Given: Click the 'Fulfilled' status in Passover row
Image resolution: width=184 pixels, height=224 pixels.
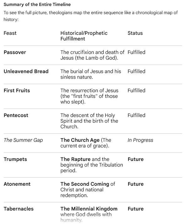Looking at the screenshot, I should 136,52.
